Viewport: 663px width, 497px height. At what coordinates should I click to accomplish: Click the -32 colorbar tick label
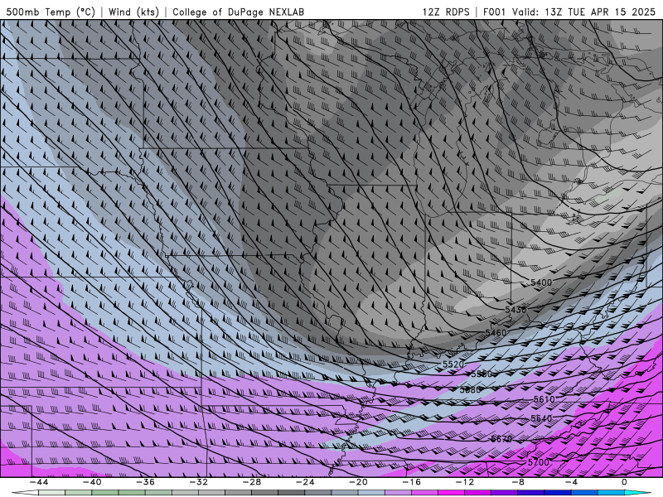click(x=199, y=482)
